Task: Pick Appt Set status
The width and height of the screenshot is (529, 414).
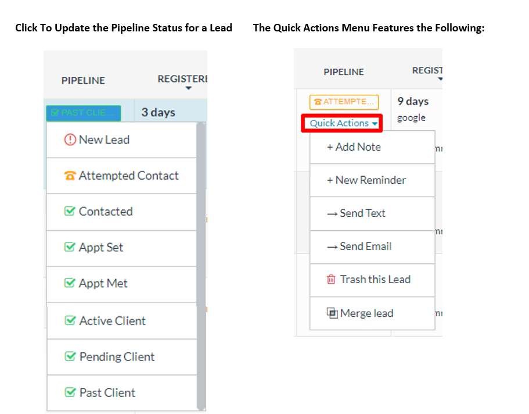Action: 121,248
